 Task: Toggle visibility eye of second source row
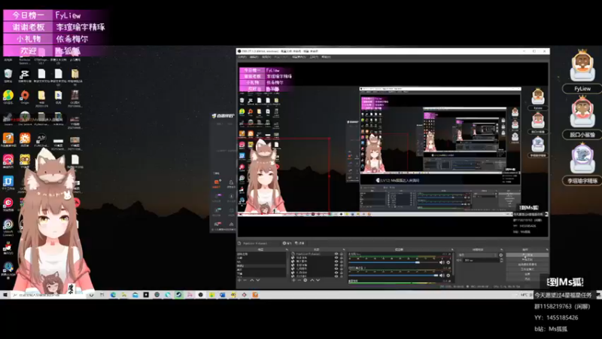[336, 258]
